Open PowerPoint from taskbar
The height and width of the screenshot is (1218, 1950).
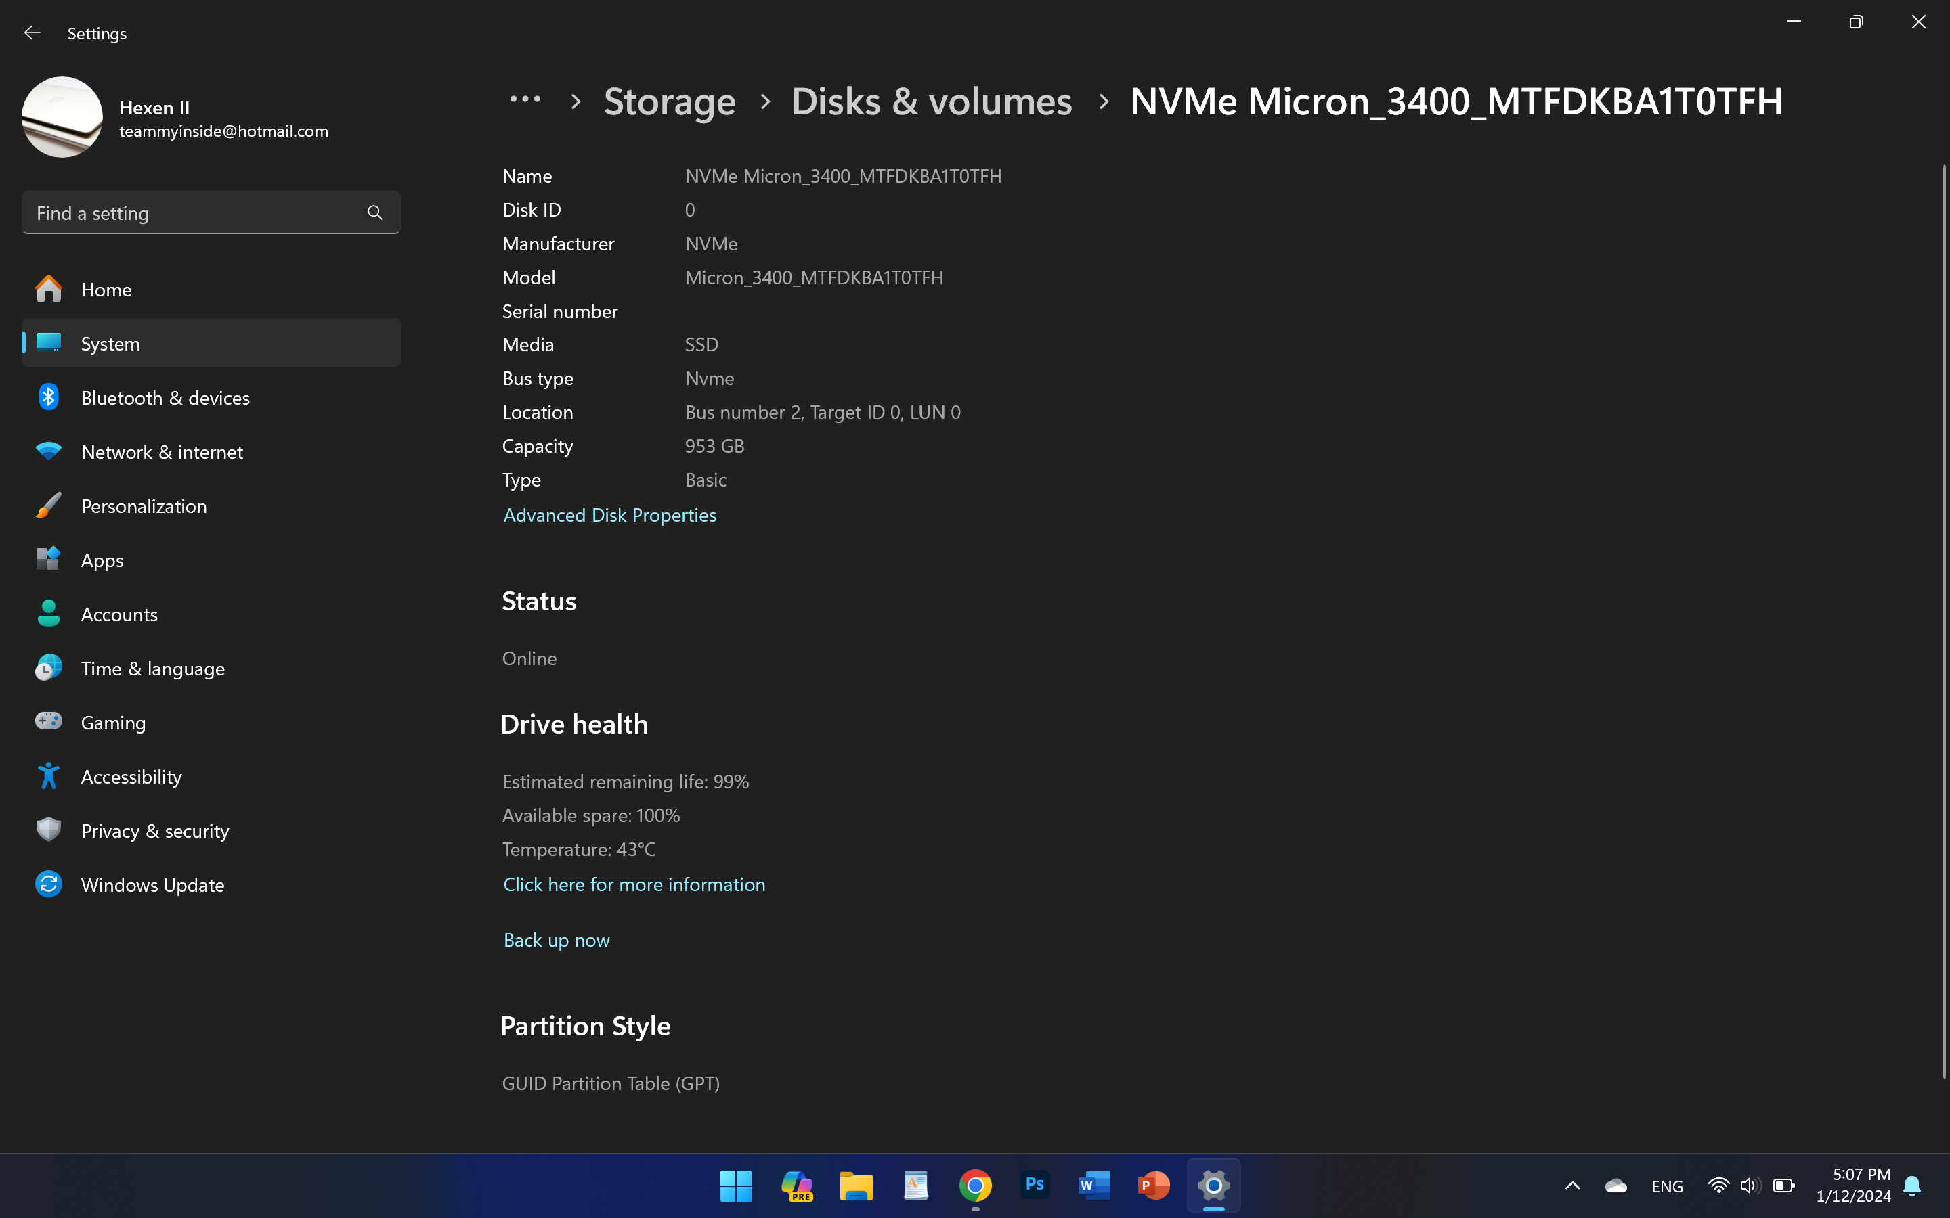click(x=1154, y=1186)
